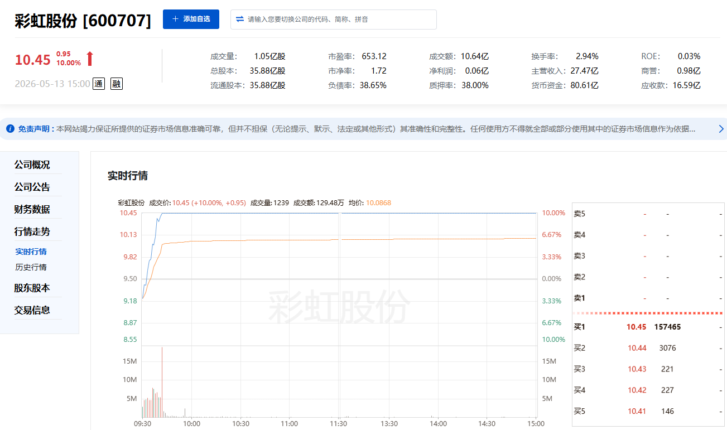
Task: Click the swap arrows icon in search box
Action: 240,19
